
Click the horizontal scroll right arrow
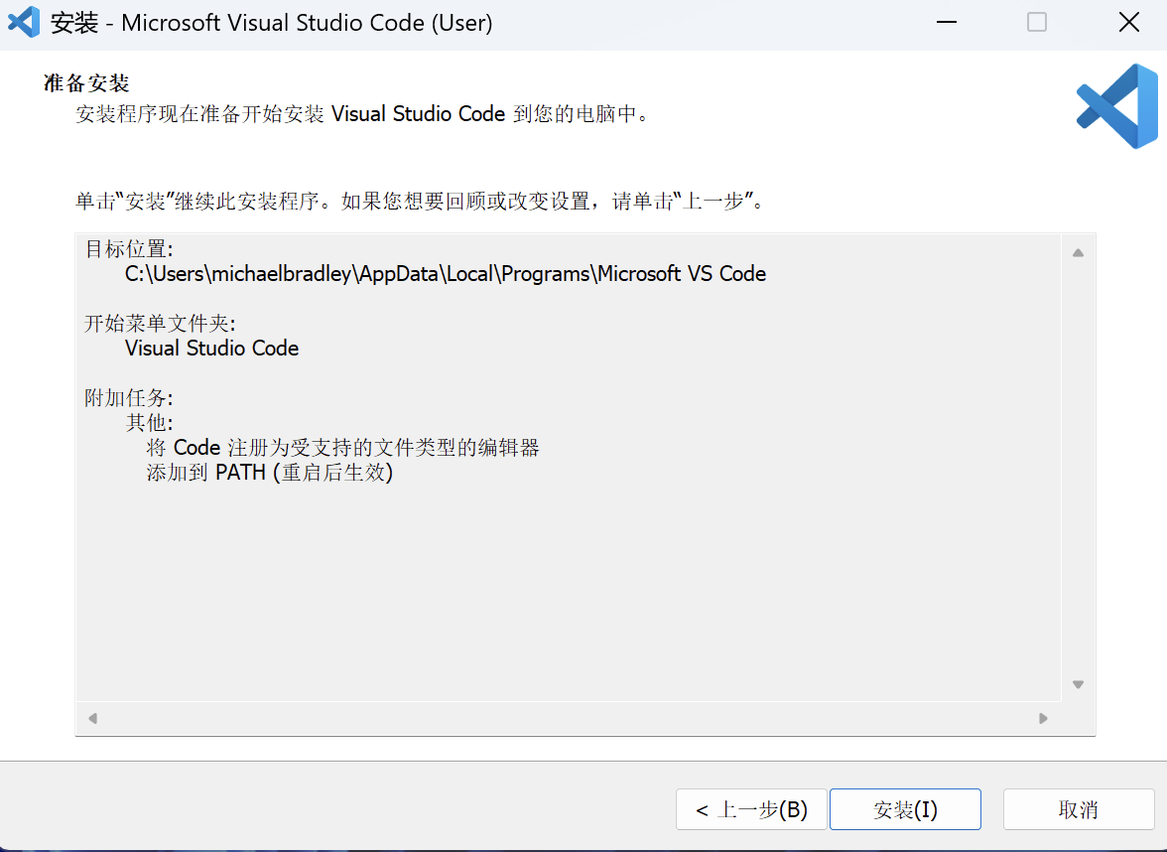pos(1043,718)
